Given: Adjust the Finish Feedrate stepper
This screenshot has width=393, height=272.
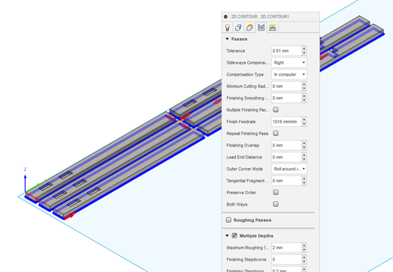Looking at the screenshot, I should (x=304, y=122).
